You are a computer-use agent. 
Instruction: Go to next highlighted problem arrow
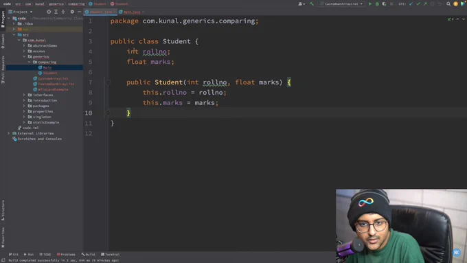(x=463, y=19)
